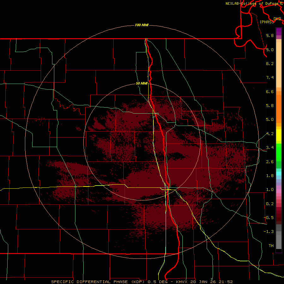This screenshot has width=284, height=284.
Task: Click the -0.5 scale value
Action: (x=269, y=218)
